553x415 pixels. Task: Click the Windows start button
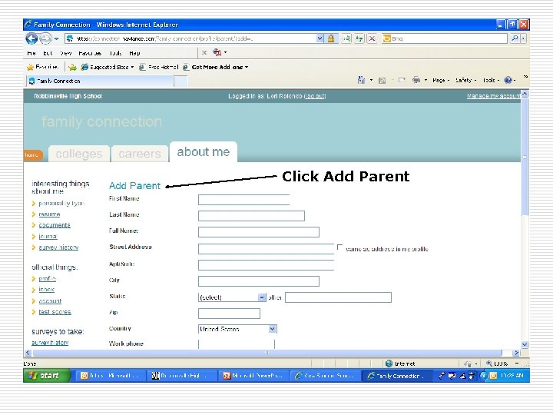pos(47,376)
